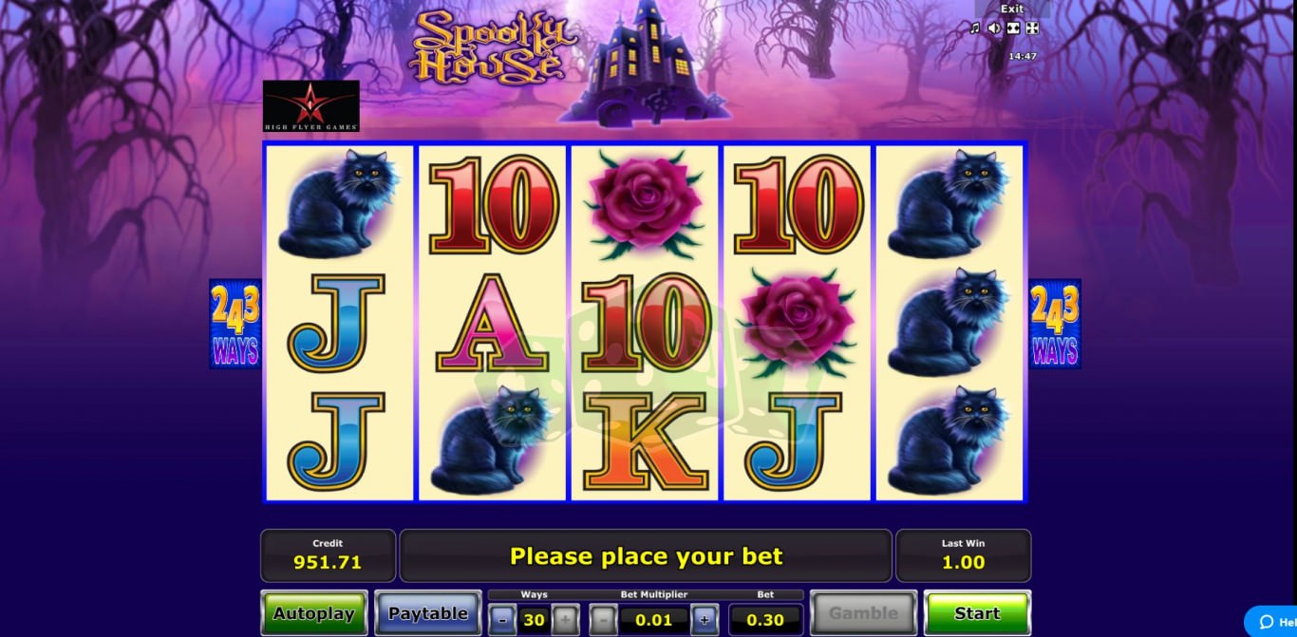Raise the Bet Multiplier with plus

704,621
